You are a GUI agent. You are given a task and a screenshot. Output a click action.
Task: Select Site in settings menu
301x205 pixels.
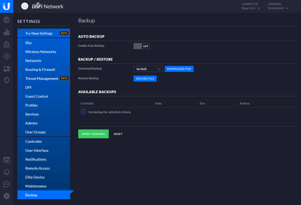44,43
